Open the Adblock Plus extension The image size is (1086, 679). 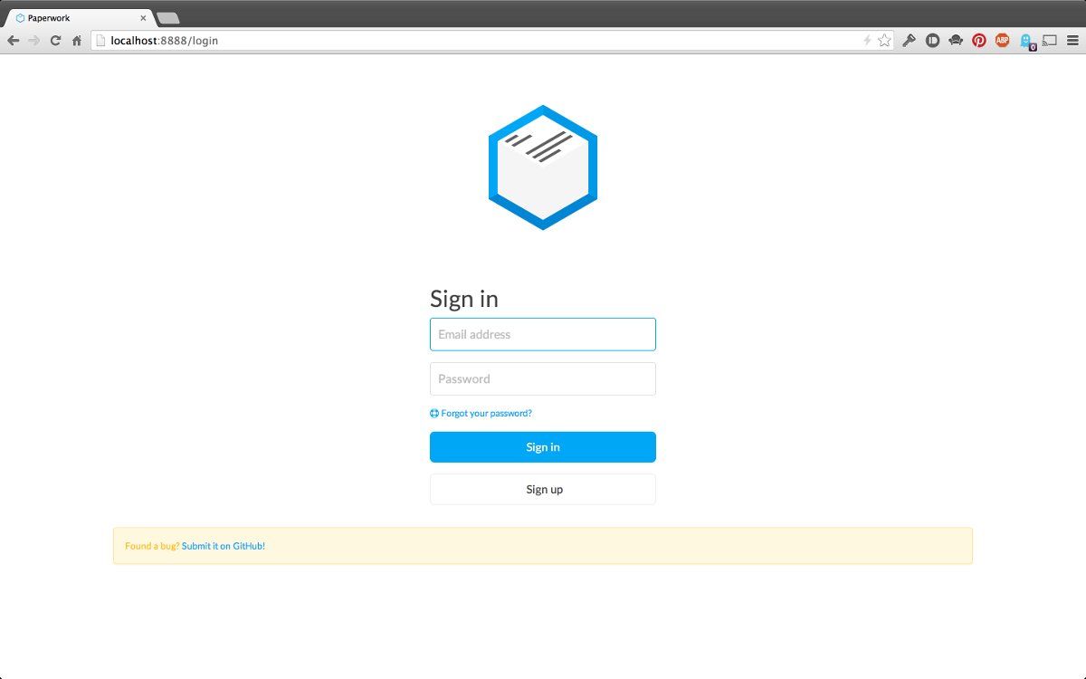[1002, 41]
